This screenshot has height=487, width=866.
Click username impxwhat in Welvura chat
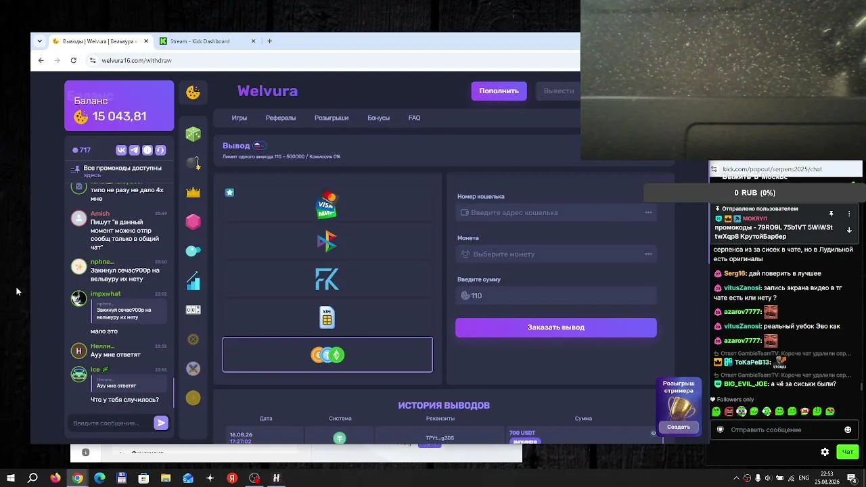click(x=106, y=294)
